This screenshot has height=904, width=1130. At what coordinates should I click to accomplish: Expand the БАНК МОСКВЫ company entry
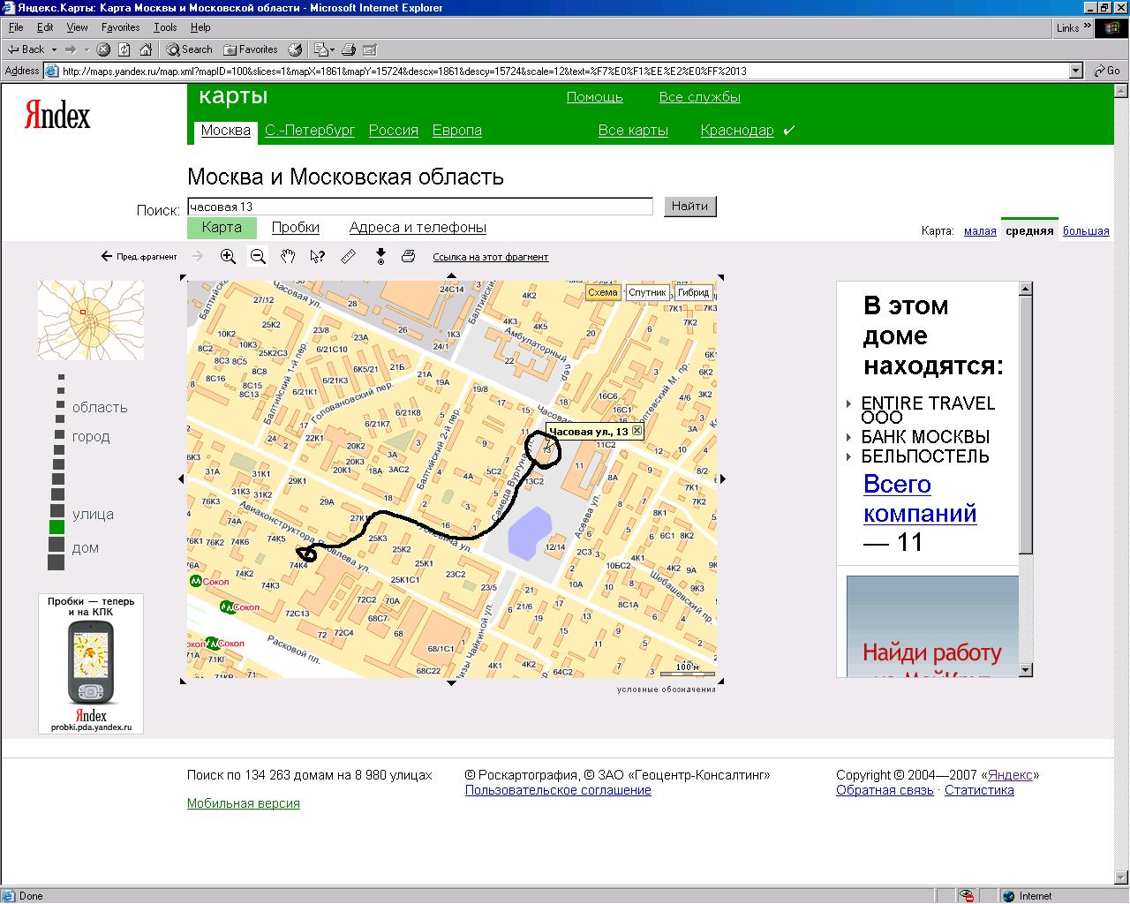(x=849, y=437)
